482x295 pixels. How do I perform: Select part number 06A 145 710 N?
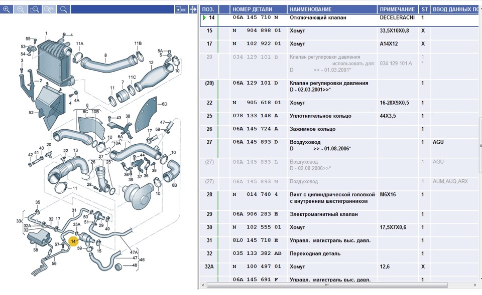click(x=256, y=18)
